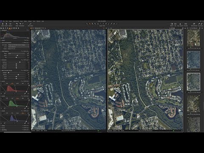Click the Exposure slider handle
The width and height of the screenshot is (204, 153).
pyautogui.click(x=20, y=62)
